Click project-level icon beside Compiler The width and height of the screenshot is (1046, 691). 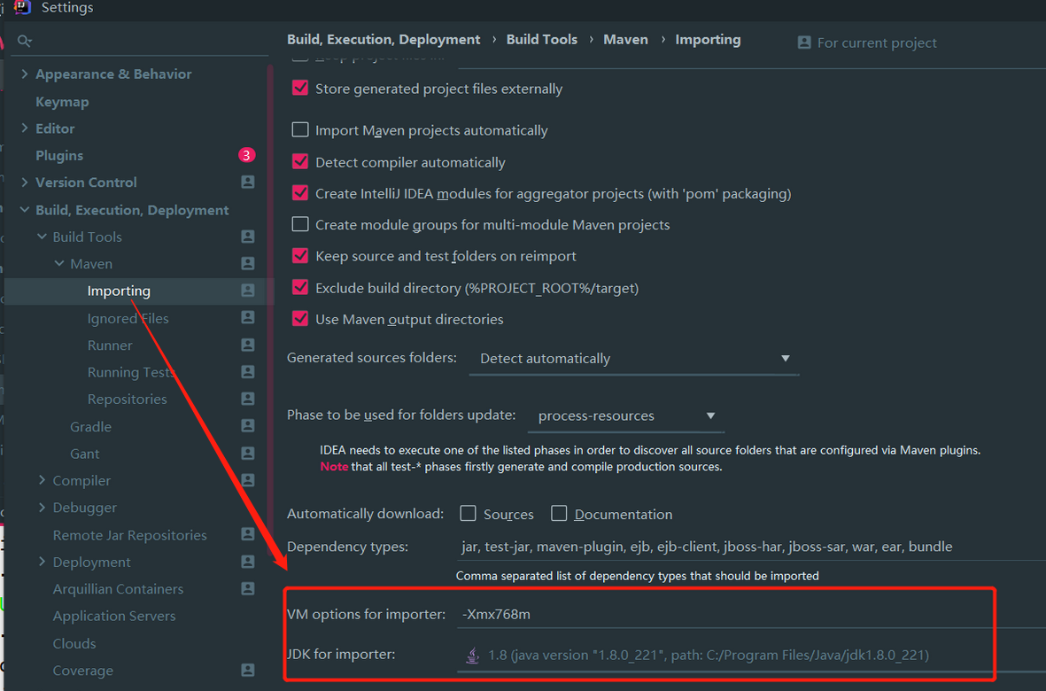[x=247, y=480]
